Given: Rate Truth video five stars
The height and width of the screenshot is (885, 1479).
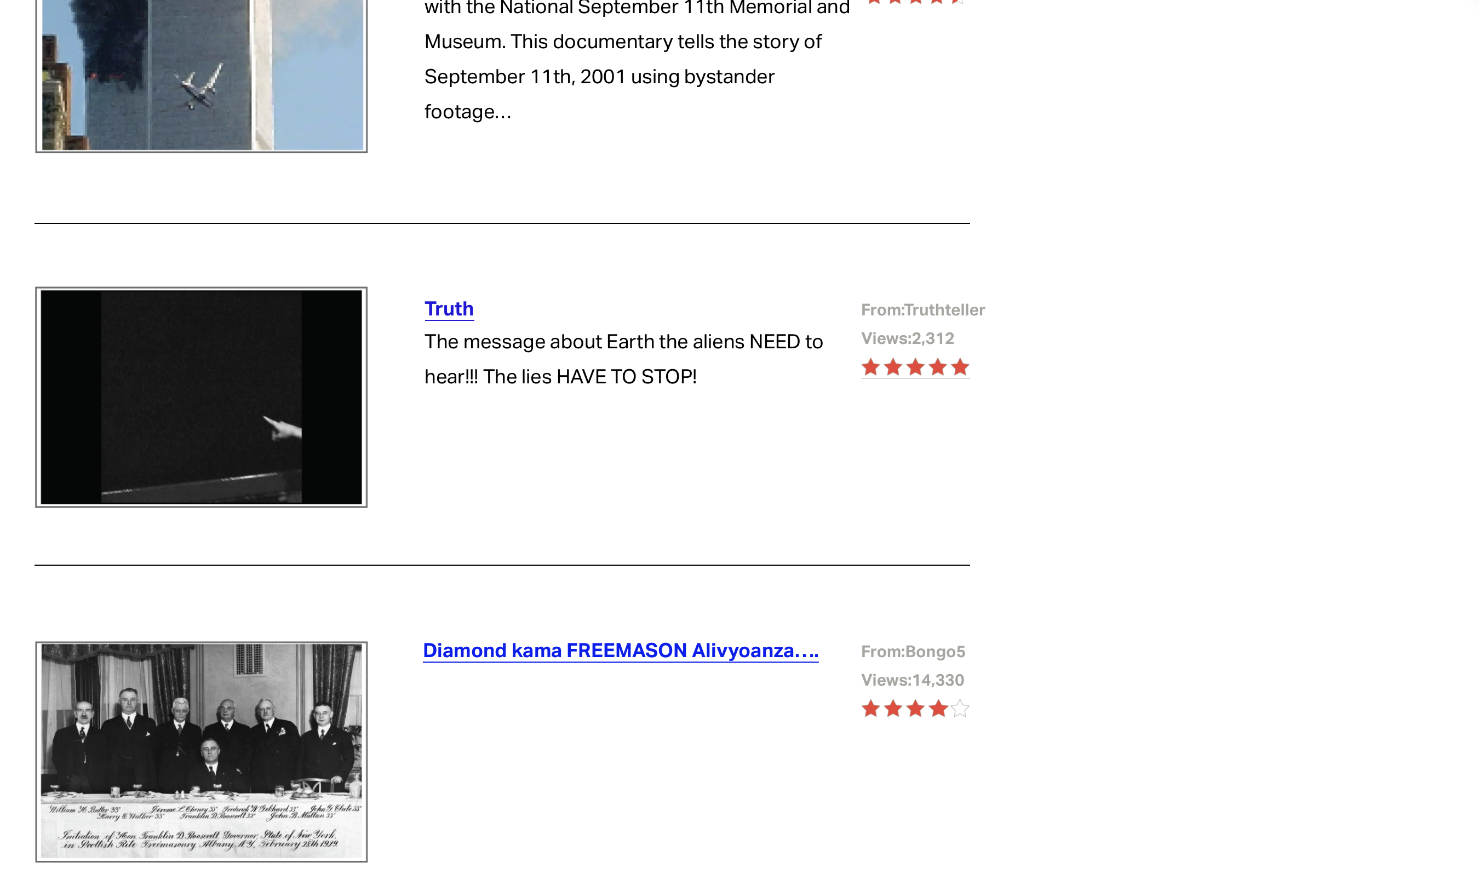Looking at the screenshot, I should [x=960, y=367].
